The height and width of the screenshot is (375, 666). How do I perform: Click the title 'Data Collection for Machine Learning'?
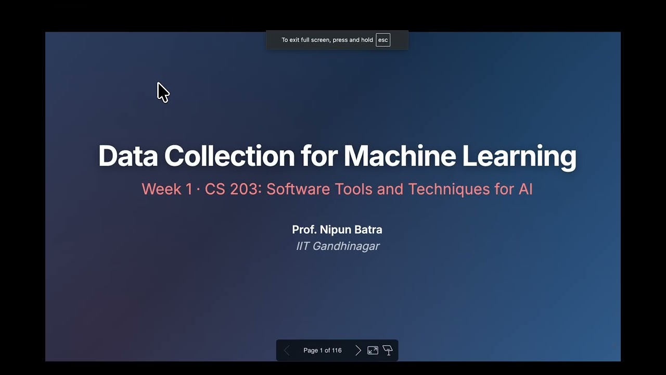tap(337, 156)
